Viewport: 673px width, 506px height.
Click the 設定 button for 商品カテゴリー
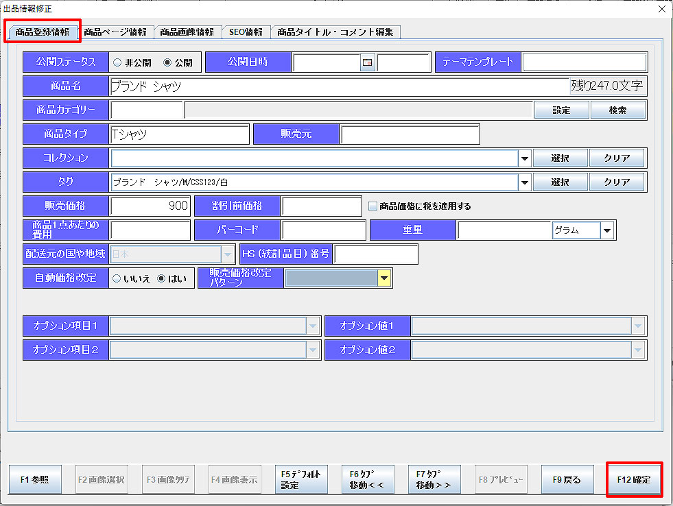pos(561,110)
